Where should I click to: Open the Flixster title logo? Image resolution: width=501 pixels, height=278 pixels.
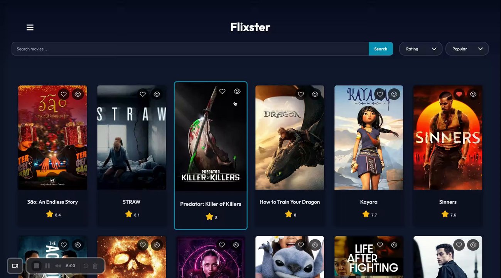pos(250,27)
